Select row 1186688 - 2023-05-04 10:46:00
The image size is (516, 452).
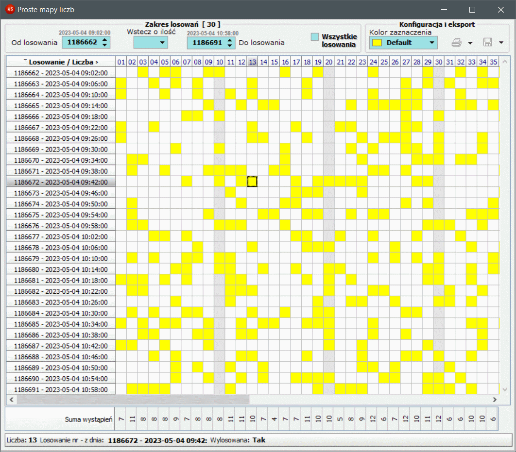61,357
